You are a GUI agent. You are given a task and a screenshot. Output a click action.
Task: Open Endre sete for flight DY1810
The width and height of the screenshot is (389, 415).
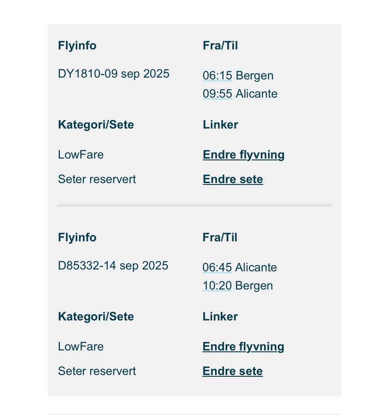[233, 179]
